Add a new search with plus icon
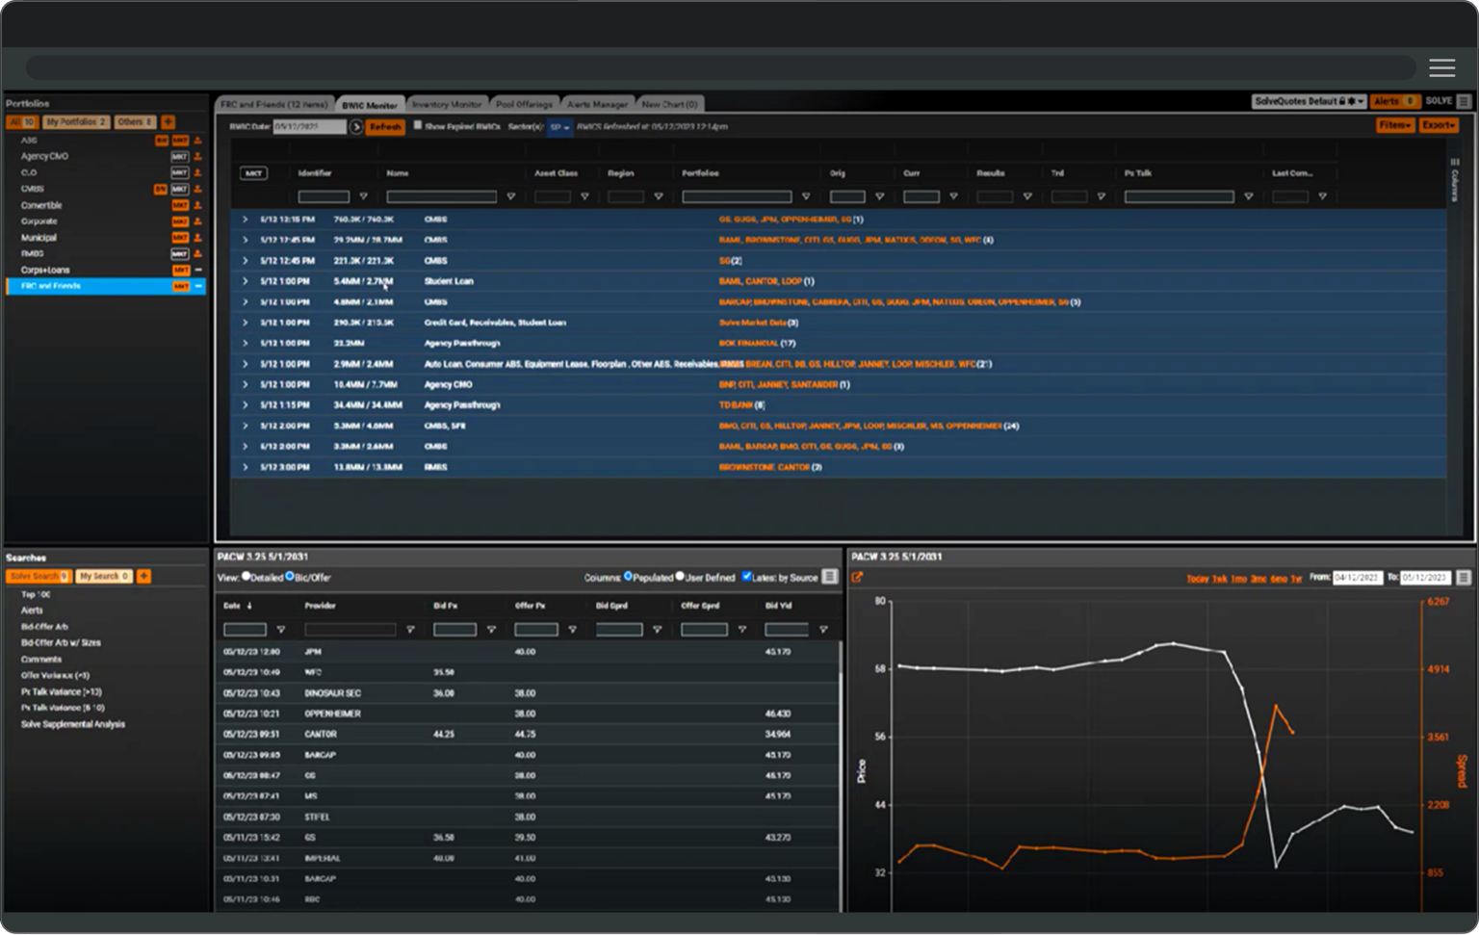 (143, 576)
